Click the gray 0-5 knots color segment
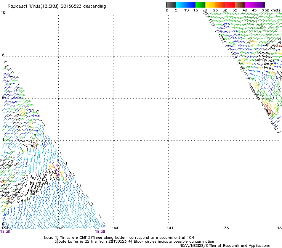The image size is (282, 248). coord(171,5)
